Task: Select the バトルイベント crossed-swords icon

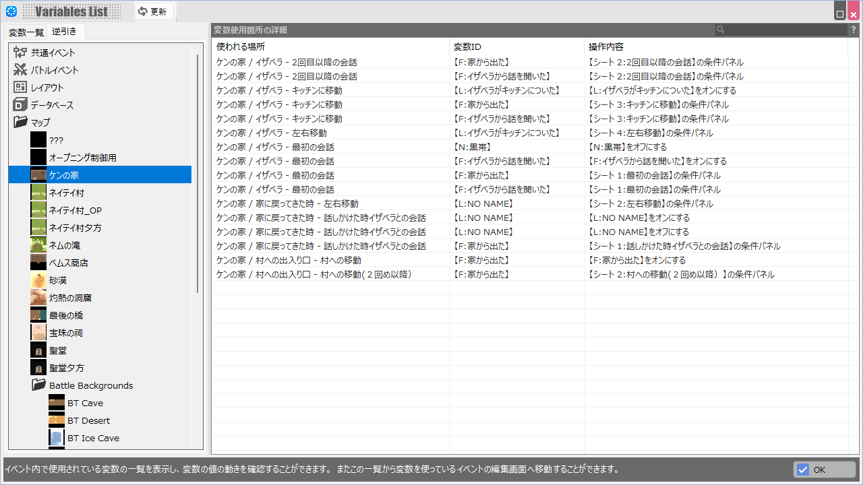Action: click(20, 70)
